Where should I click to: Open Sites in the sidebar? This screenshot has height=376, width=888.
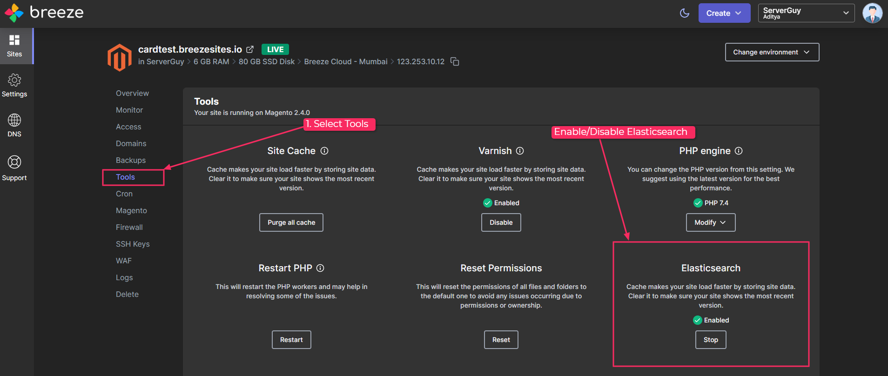(14, 46)
